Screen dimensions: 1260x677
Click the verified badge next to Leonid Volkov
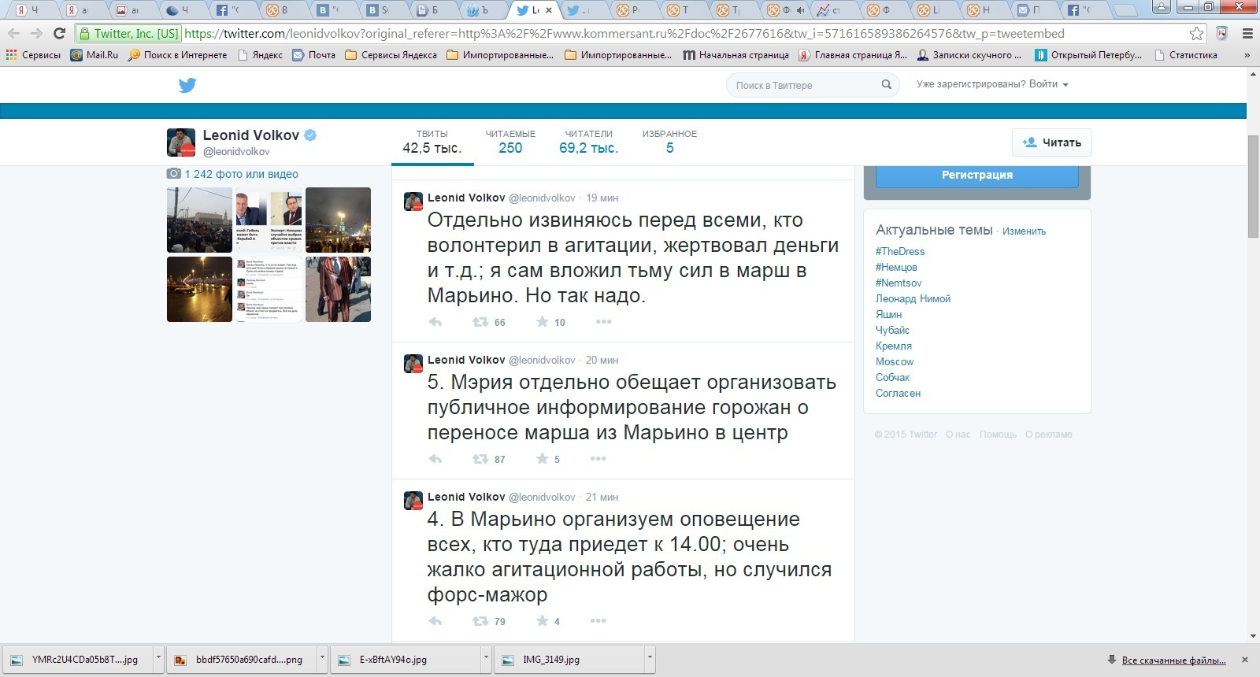coord(310,135)
